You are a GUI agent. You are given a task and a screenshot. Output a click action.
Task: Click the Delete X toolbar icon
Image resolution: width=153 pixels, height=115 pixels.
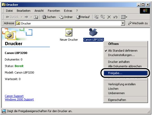[x=109, y=17]
